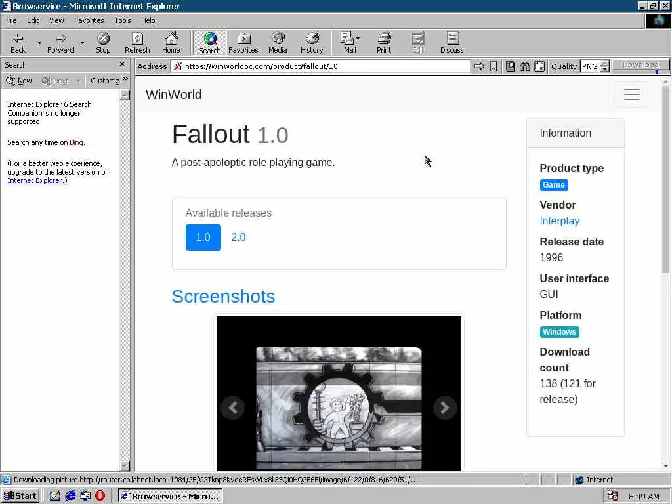Select release version 1.0 button
This screenshot has height=504, width=672.
[203, 237]
